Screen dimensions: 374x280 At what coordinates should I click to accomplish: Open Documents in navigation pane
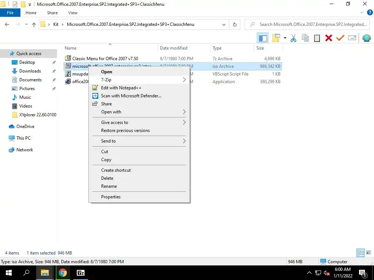point(30,80)
